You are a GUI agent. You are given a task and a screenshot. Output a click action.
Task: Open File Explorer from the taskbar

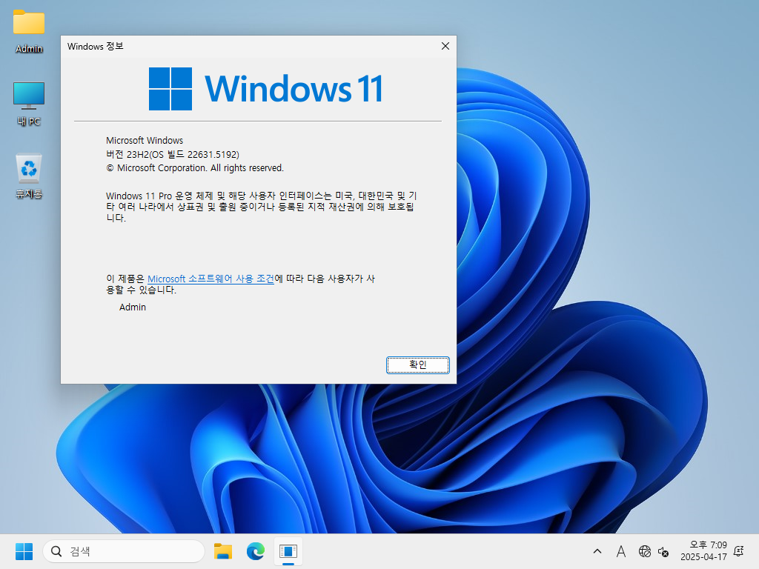click(x=223, y=551)
